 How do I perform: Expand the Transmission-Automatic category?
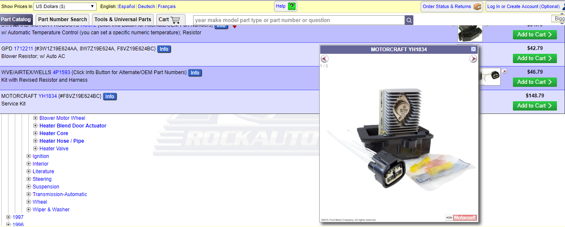pyautogui.click(x=29, y=194)
